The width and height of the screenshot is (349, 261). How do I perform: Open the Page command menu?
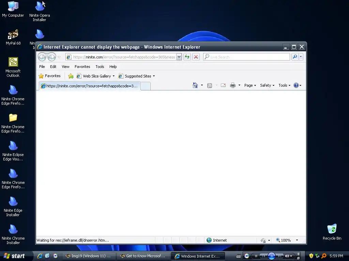pyautogui.click(x=250, y=85)
